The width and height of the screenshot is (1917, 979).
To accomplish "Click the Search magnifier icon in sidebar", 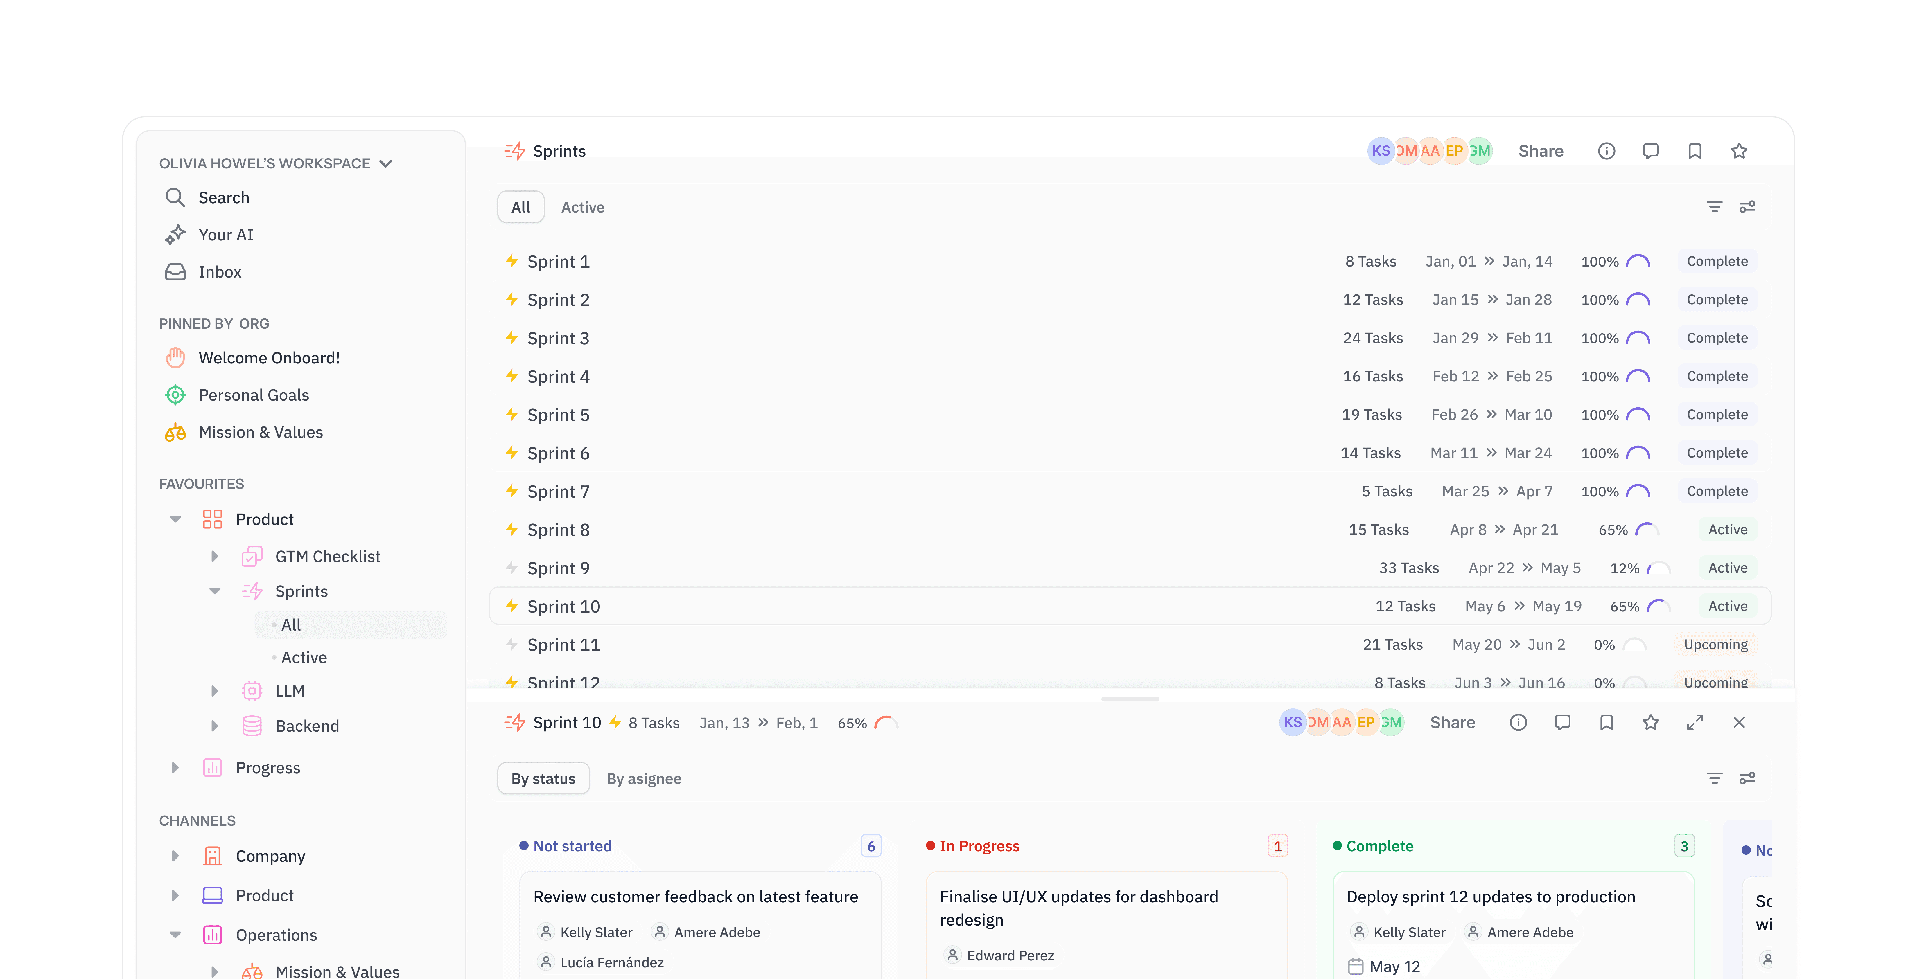I will point(175,197).
